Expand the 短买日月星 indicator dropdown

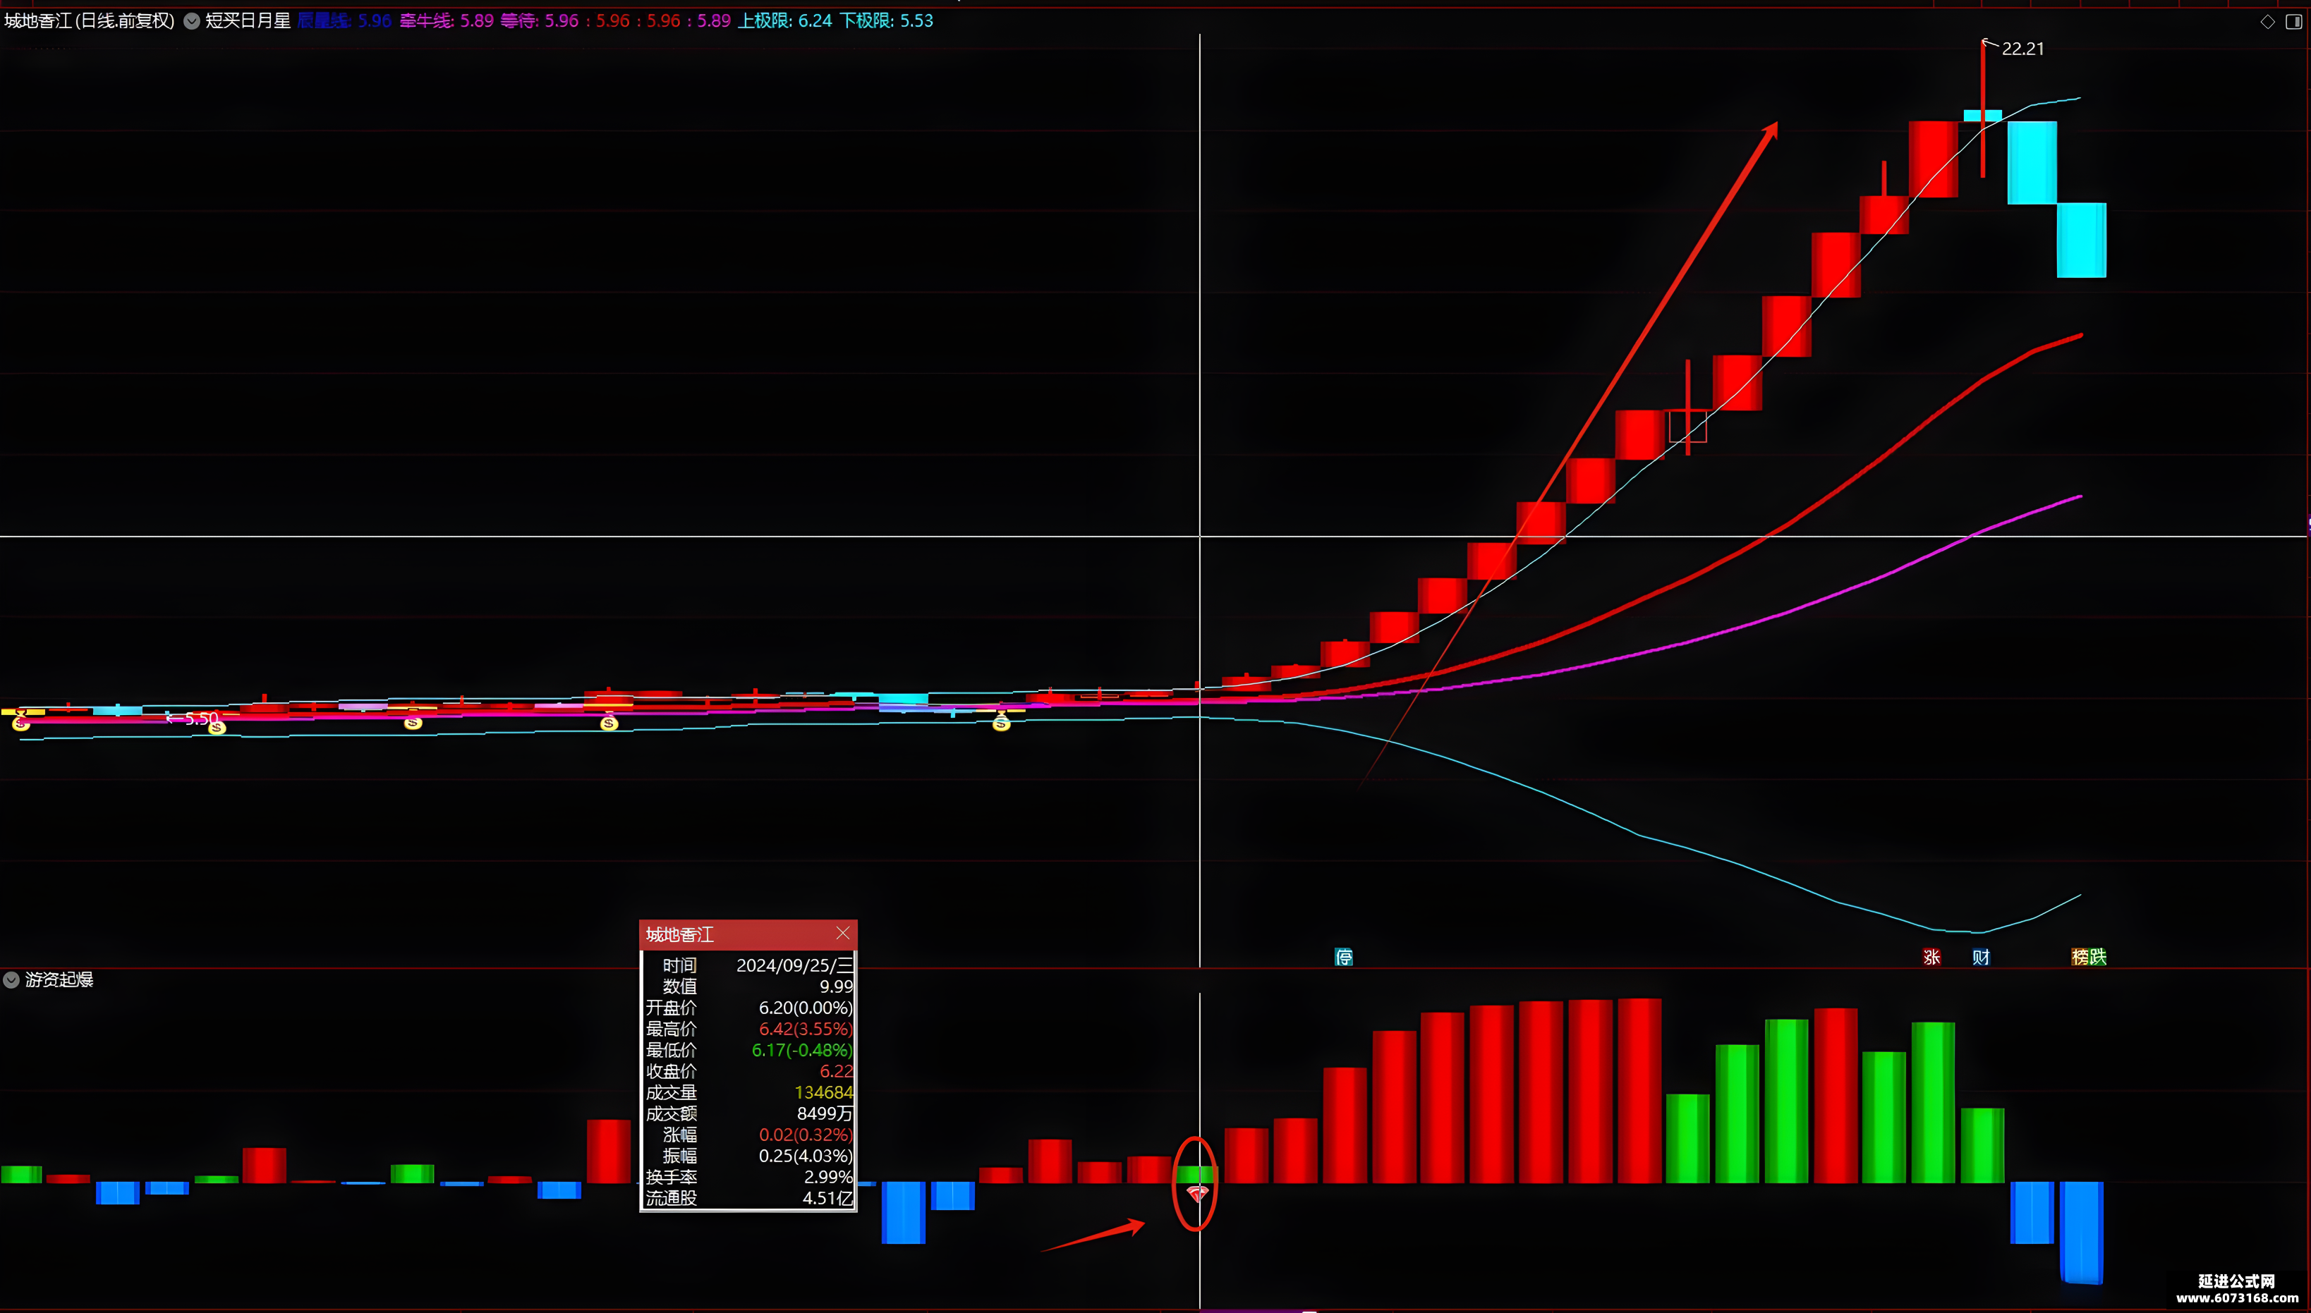[192, 22]
